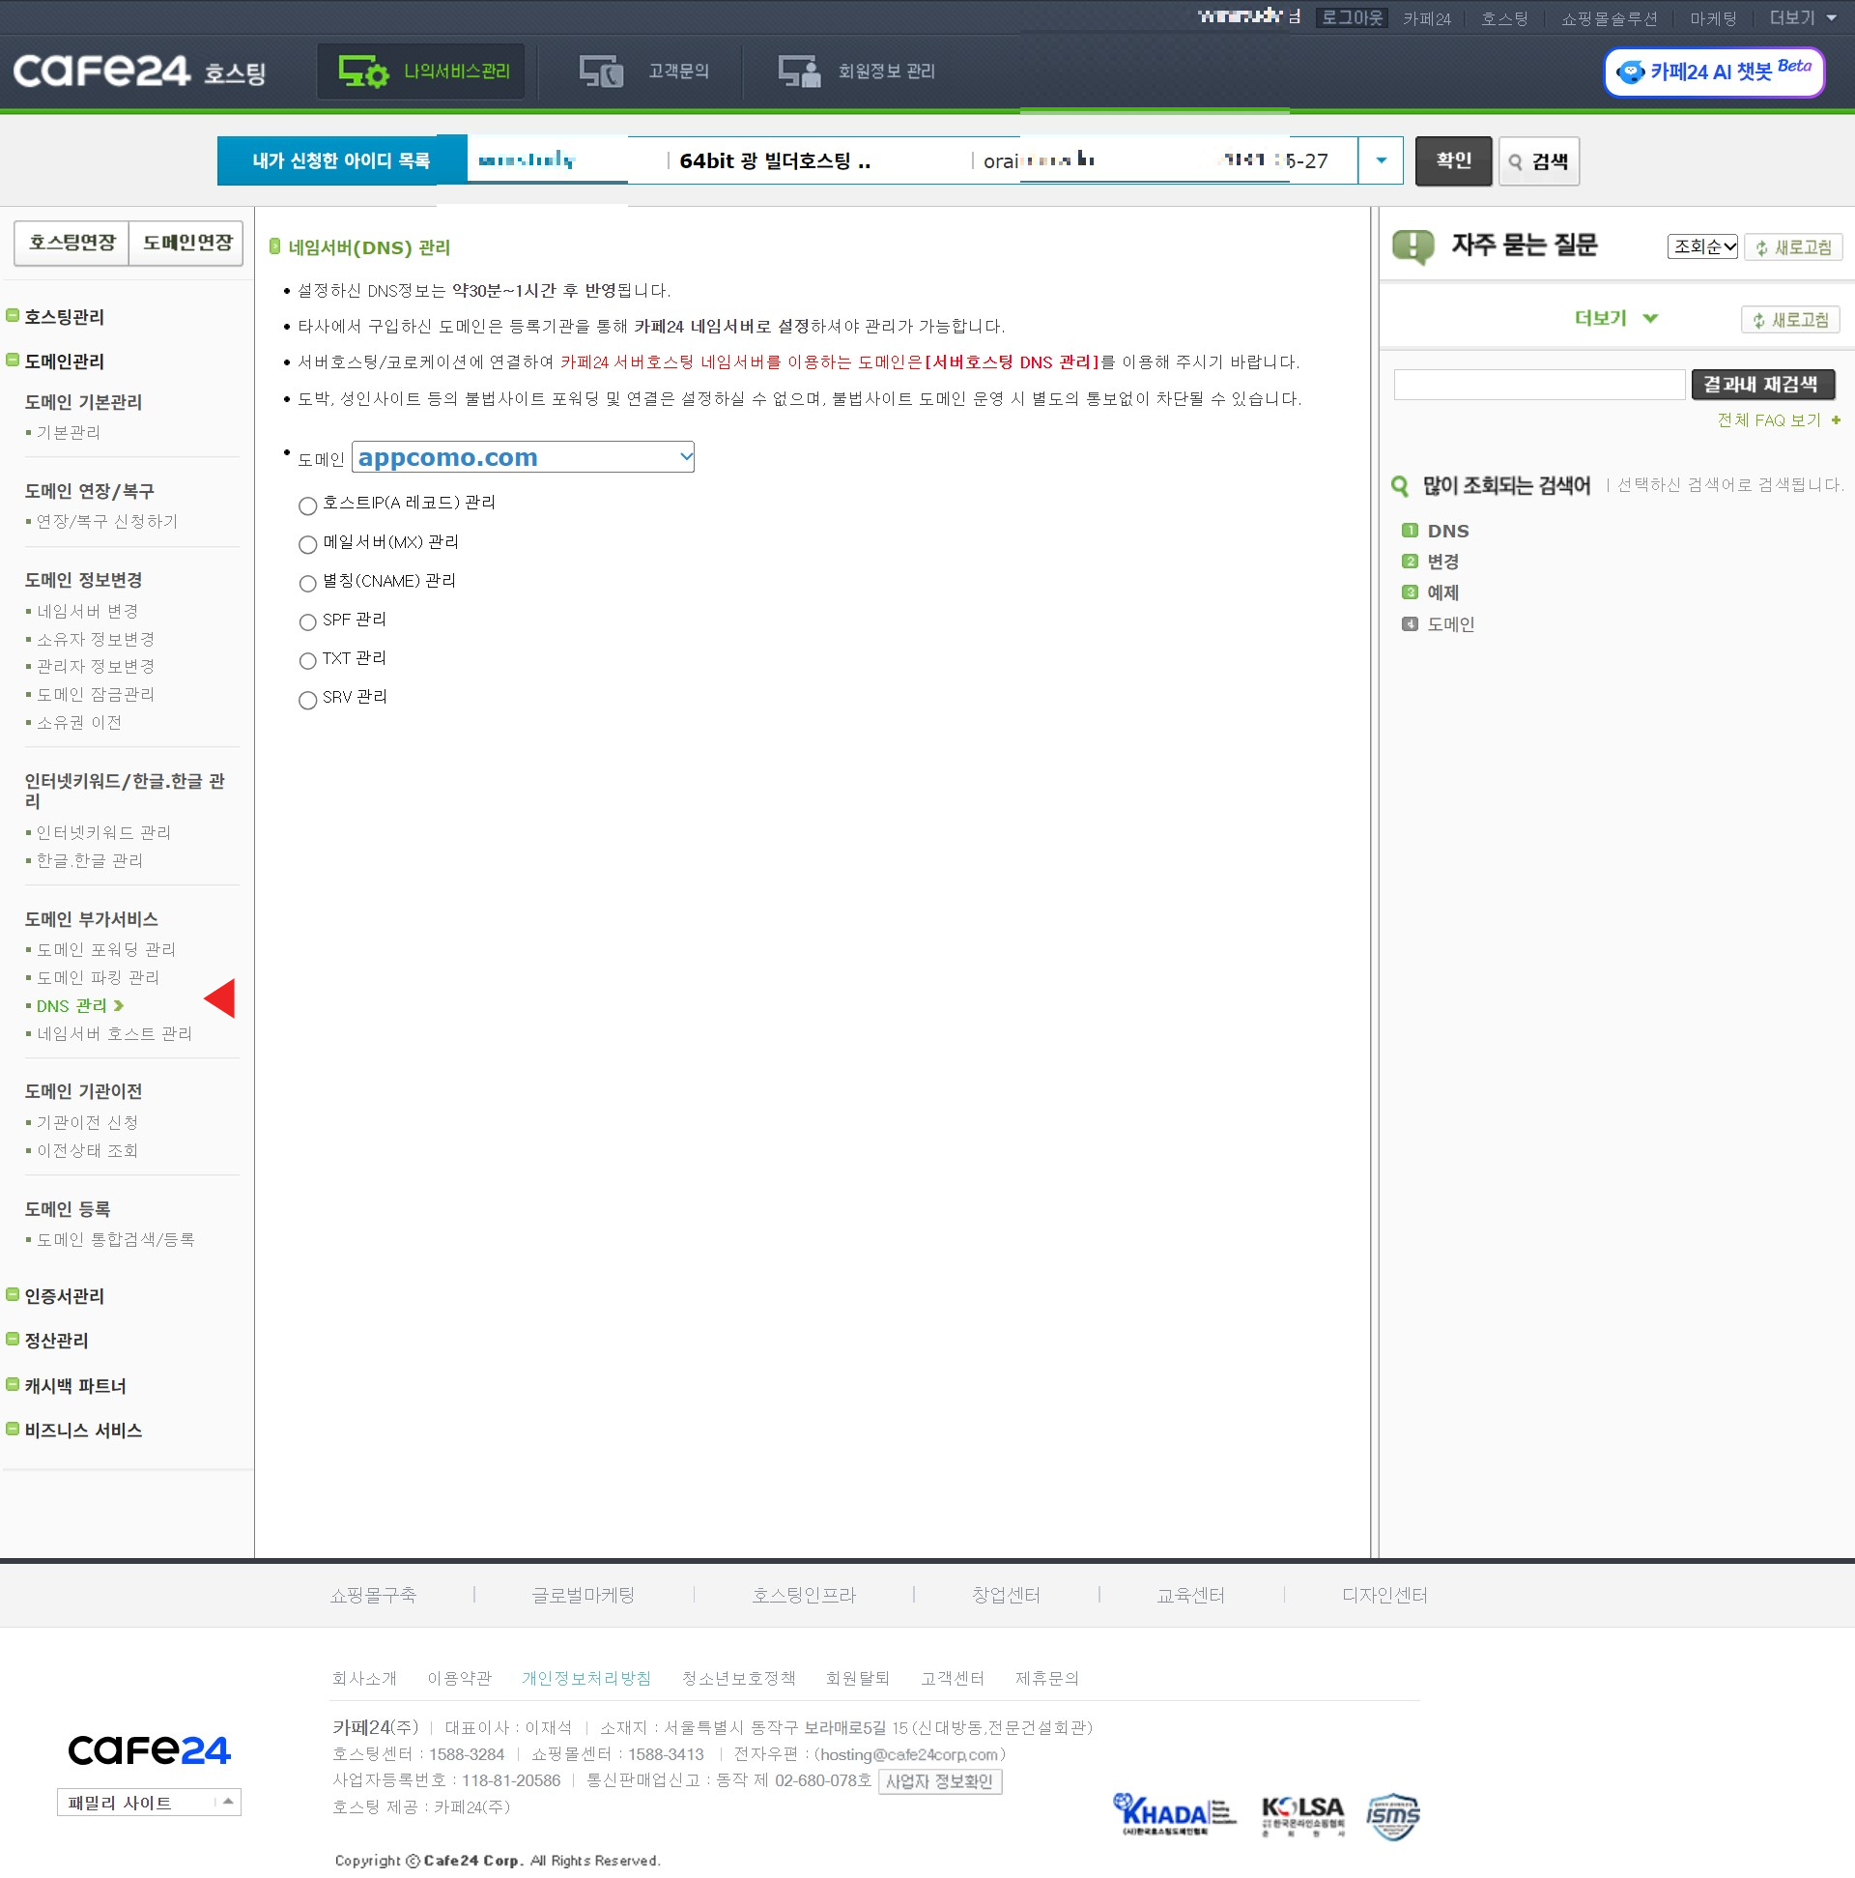This screenshot has height=1878, width=1855.
Task: Open 마케팅 top menu link
Action: click(1713, 18)
